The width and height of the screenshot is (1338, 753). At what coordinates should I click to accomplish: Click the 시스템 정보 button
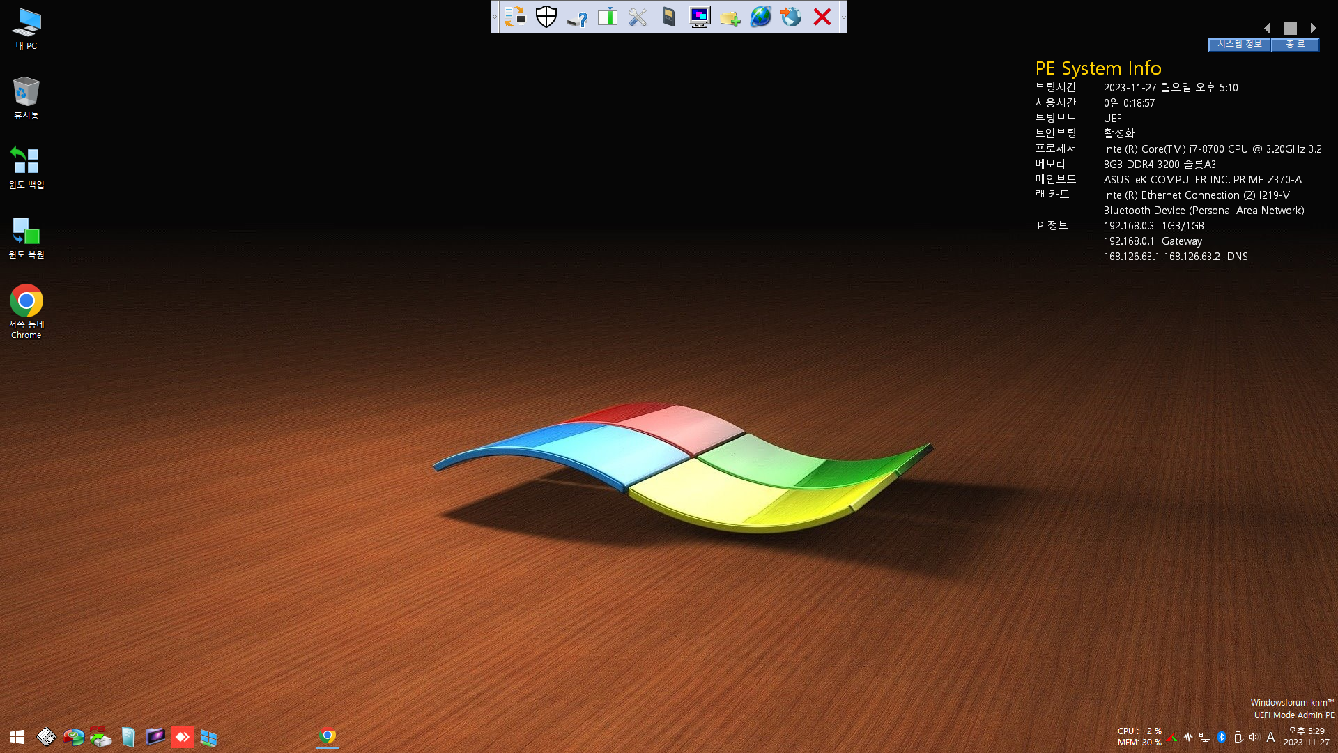tap(1239, 44)
